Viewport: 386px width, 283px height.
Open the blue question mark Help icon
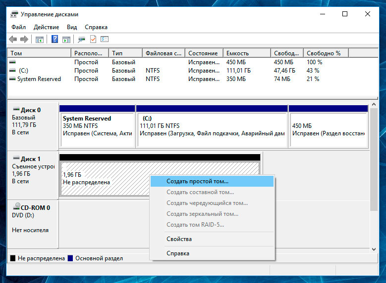(x=55, y=39)
